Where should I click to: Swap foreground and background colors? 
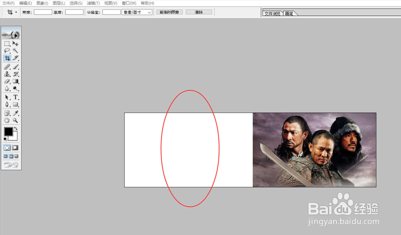16,128
